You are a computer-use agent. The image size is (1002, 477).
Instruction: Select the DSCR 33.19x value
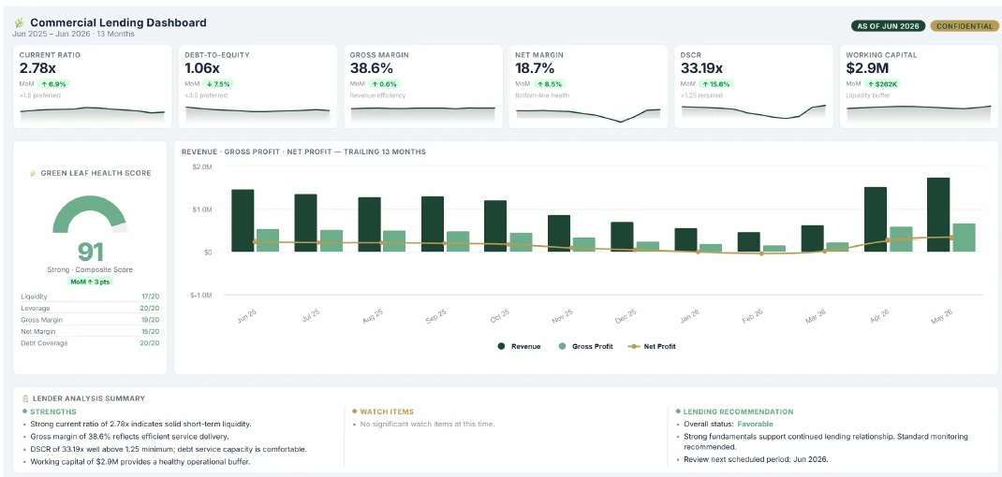[701, 68]
